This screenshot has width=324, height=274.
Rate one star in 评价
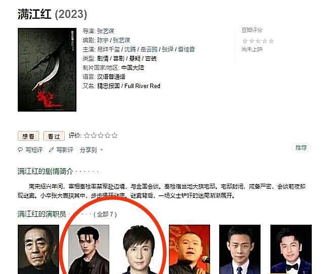[x=87, y=135]
